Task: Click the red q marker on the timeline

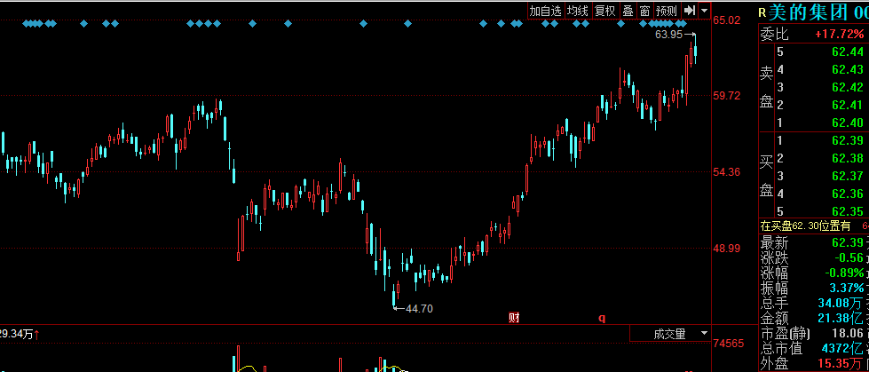Action: 602,318
